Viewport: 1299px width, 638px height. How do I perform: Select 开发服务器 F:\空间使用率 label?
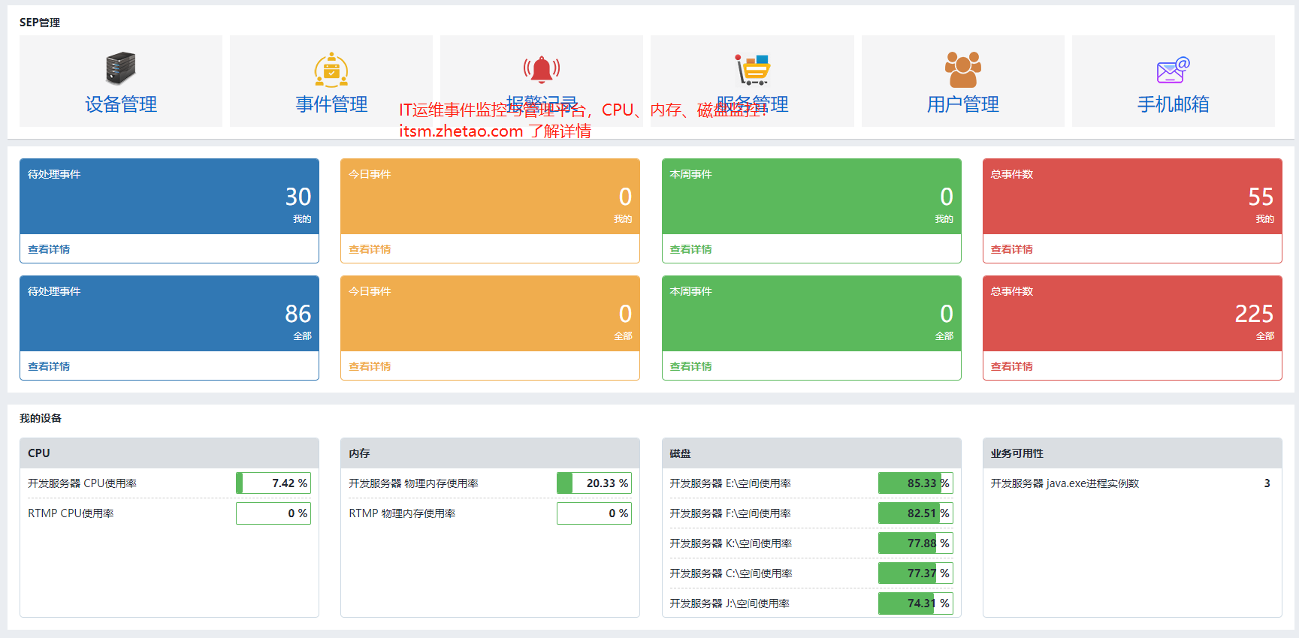(x=730, y=513)
